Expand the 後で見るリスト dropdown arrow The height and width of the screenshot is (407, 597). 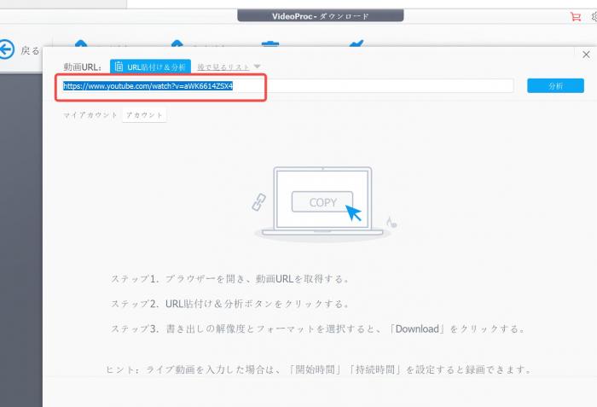point(257,67)
